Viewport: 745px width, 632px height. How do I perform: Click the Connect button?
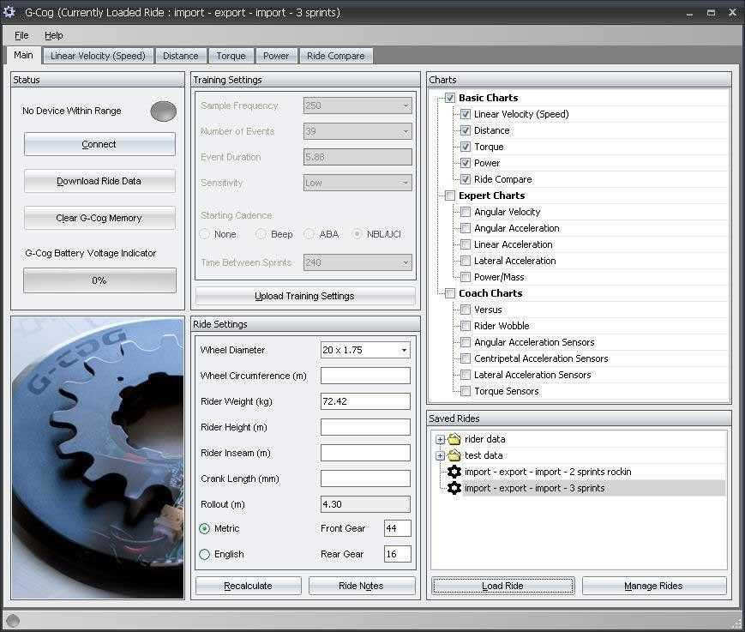point(99,144)
